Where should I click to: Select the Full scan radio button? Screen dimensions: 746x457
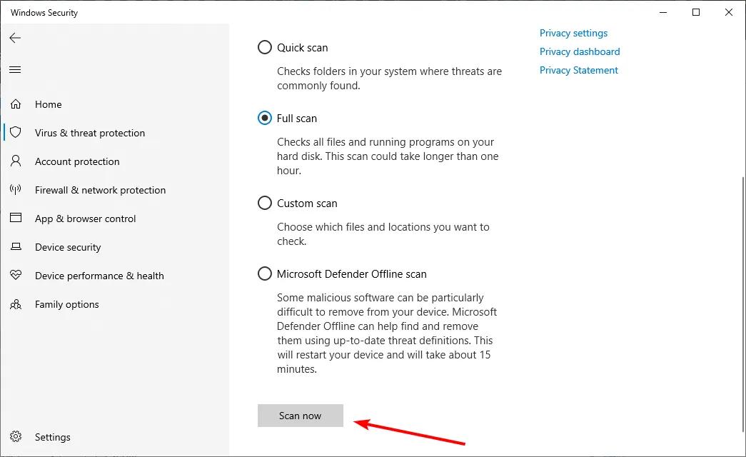[265, 118]
